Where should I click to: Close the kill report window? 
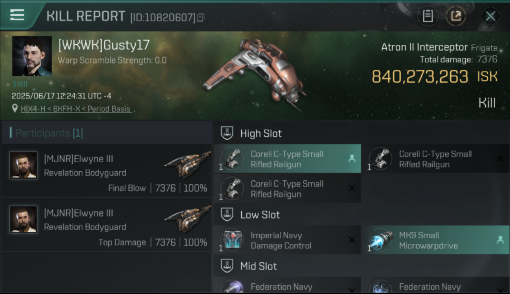490,16
